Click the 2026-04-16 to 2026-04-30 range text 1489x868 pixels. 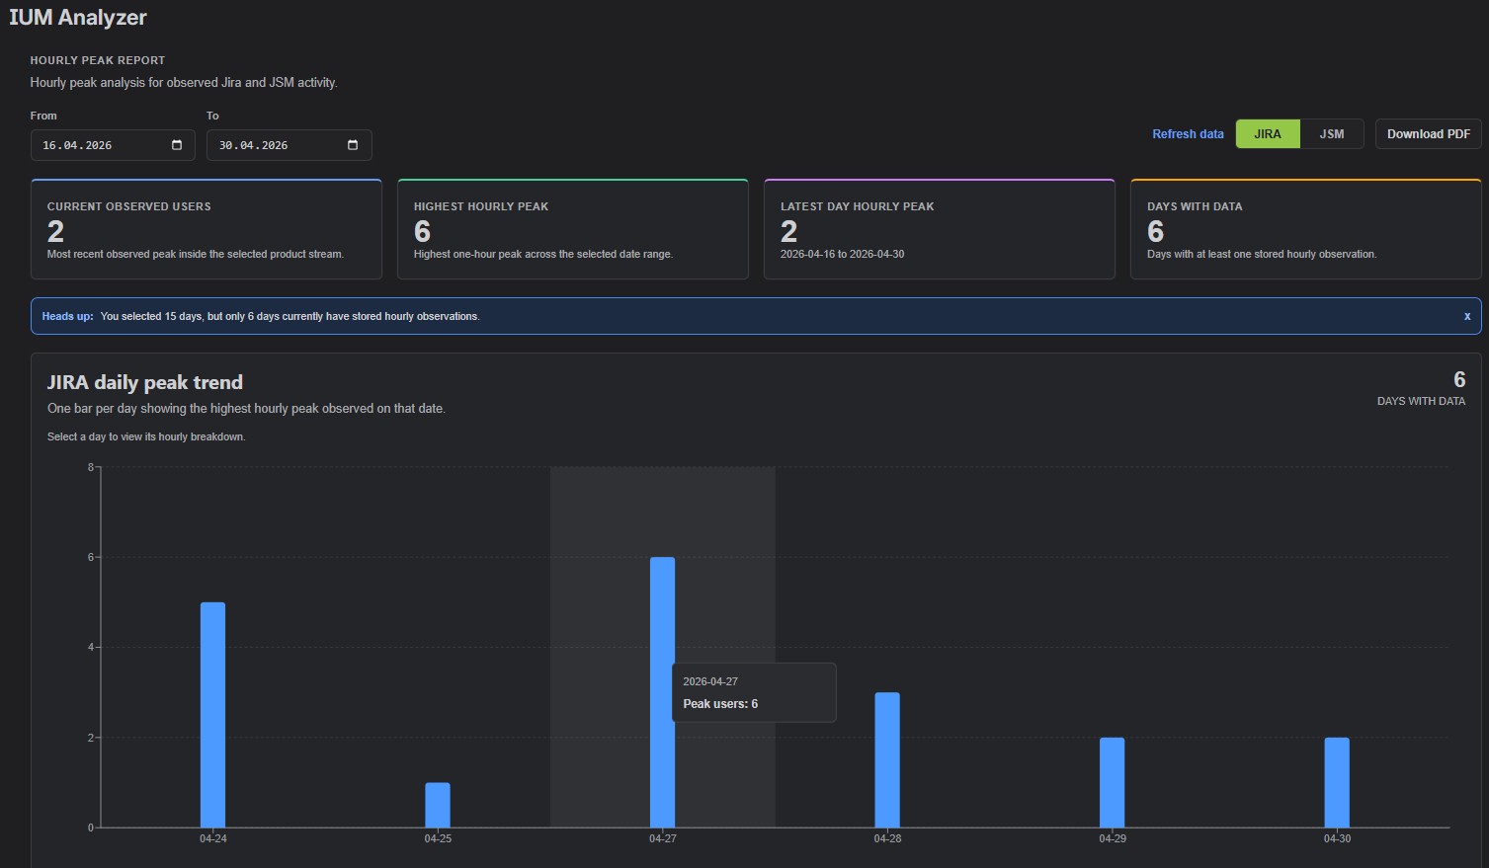pos(842,254)
